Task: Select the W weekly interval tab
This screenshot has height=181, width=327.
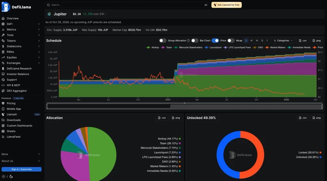Action: (x=252, y=41)
